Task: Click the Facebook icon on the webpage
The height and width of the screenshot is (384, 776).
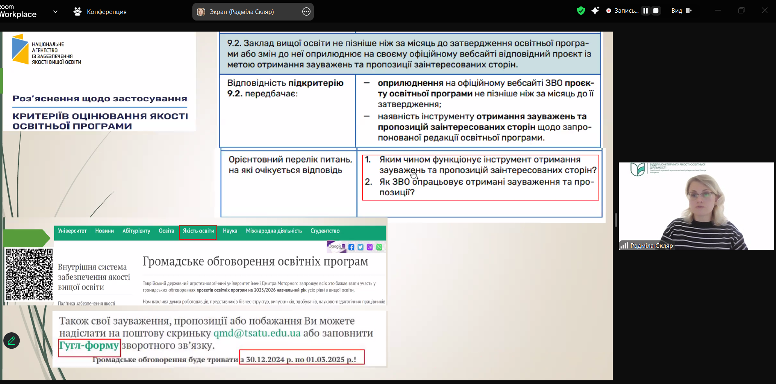Action: [x=351, y=247]
